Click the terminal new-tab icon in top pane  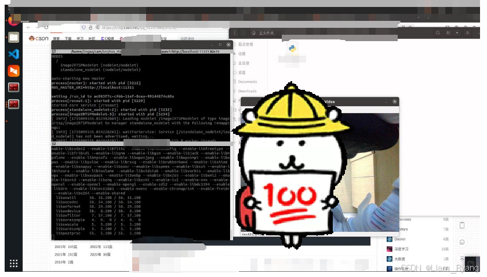click(54, 52)
